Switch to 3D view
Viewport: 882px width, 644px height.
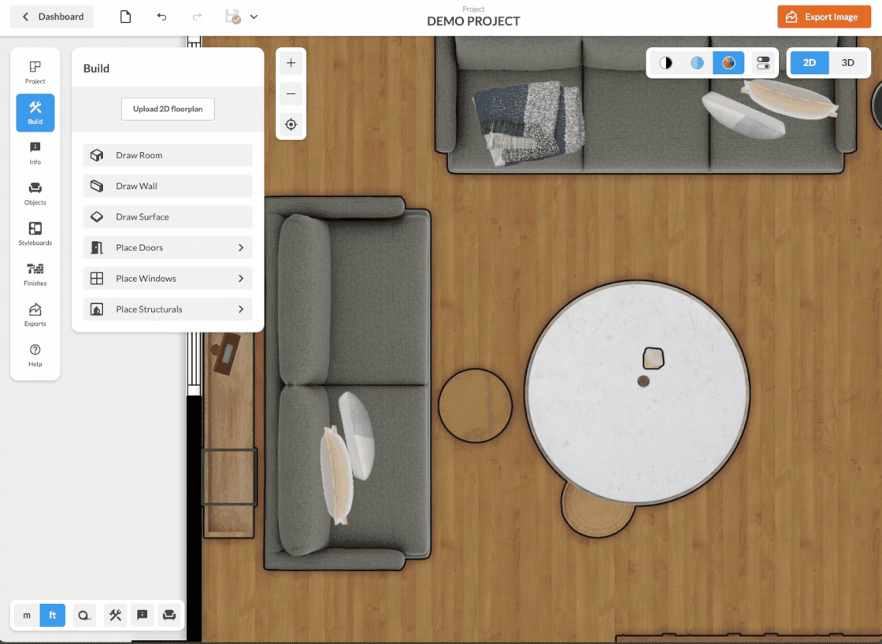point(848,63)
